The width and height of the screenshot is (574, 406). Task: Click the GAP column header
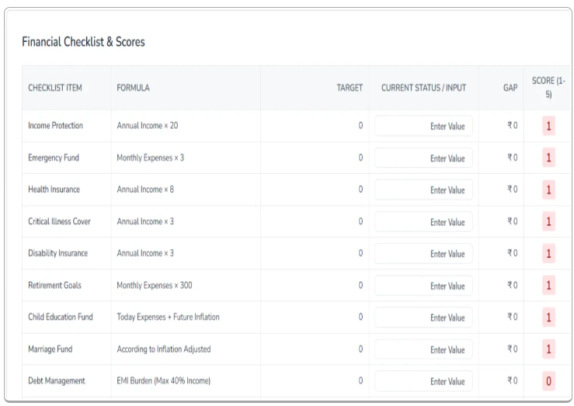click(x=510, y=88)
